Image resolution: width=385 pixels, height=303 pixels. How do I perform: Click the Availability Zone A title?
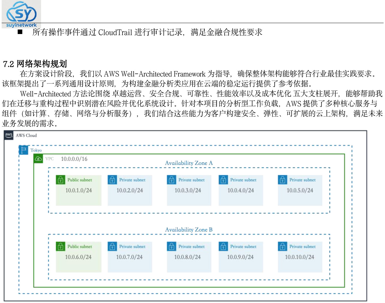coord(189,163)
